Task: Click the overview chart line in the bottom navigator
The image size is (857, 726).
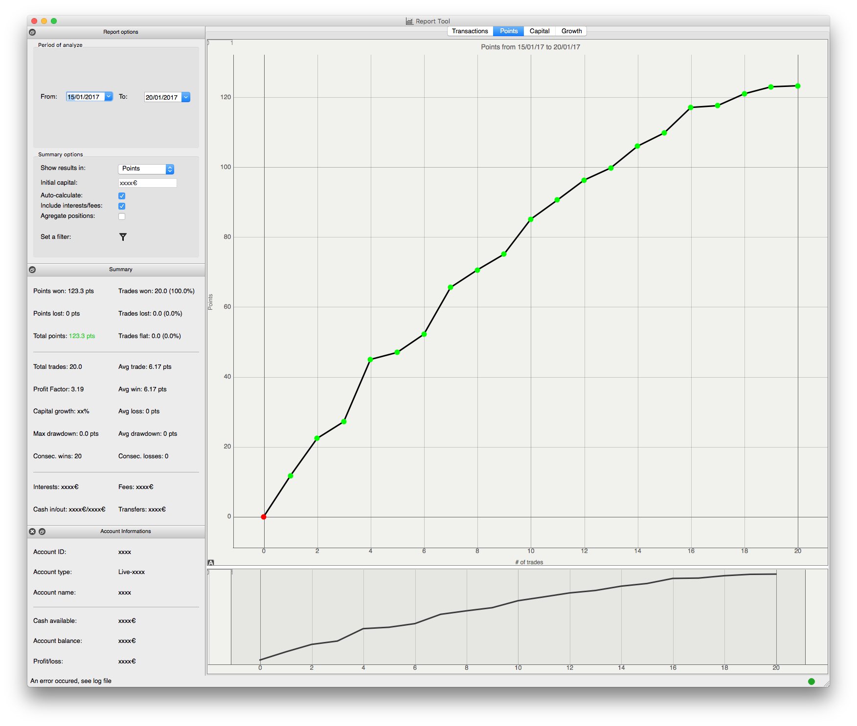Action: pos(518,600)
